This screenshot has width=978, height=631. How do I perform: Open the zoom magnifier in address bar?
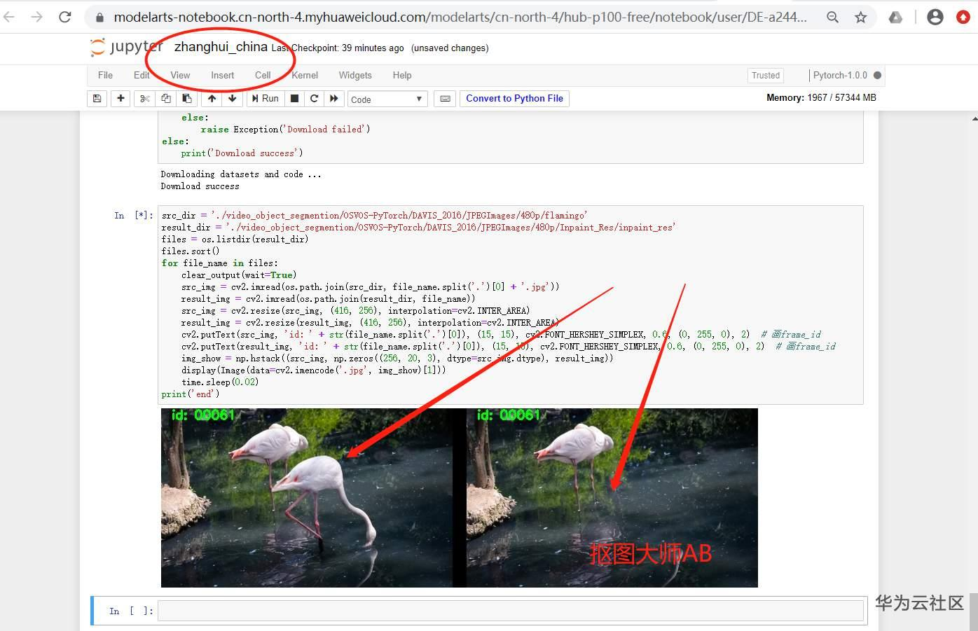[832, 18]
